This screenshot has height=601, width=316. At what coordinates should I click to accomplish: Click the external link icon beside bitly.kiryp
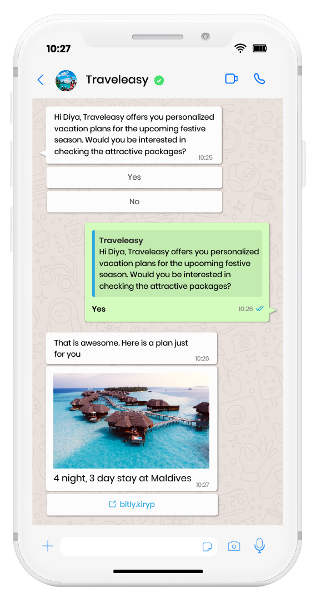tap(113, 504)
